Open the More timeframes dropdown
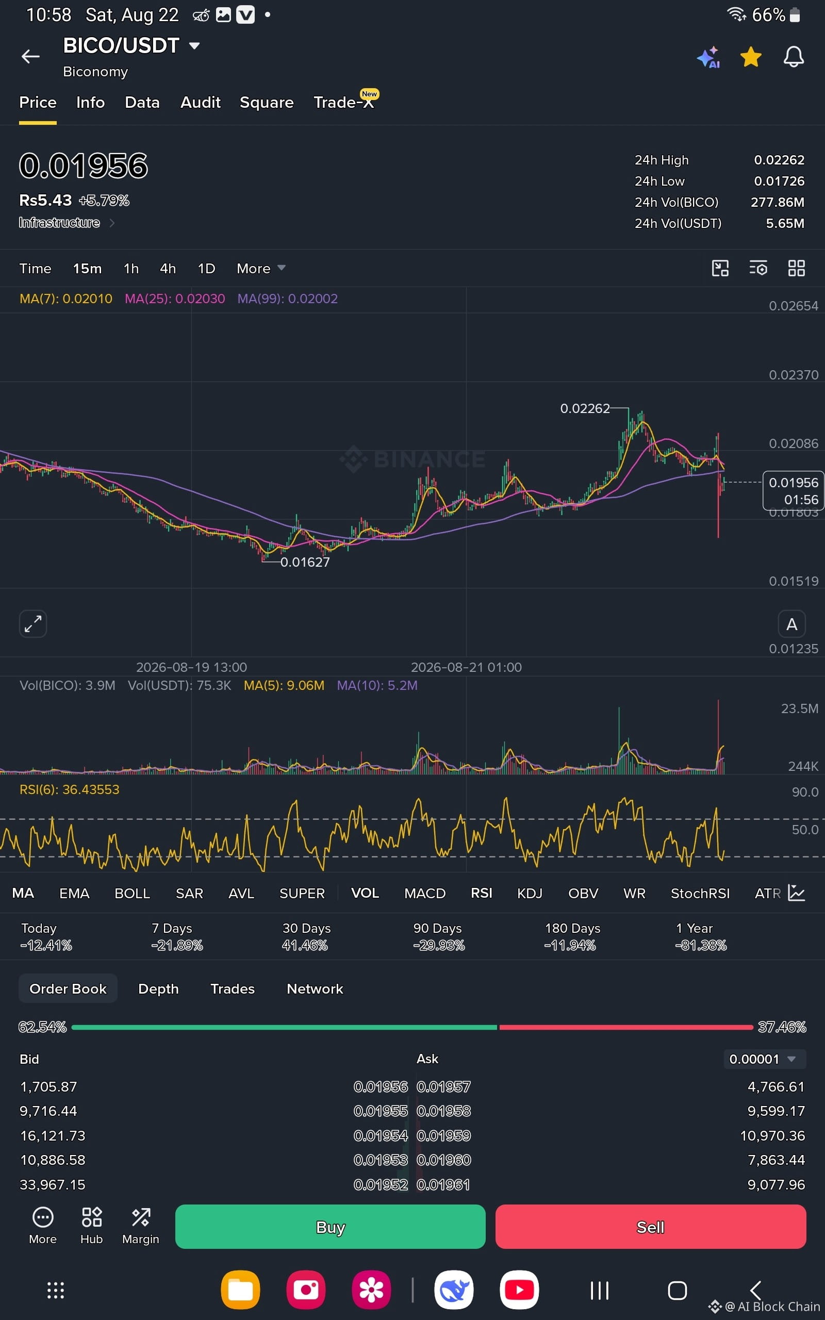825x1320 pixels. coord(261,268)
